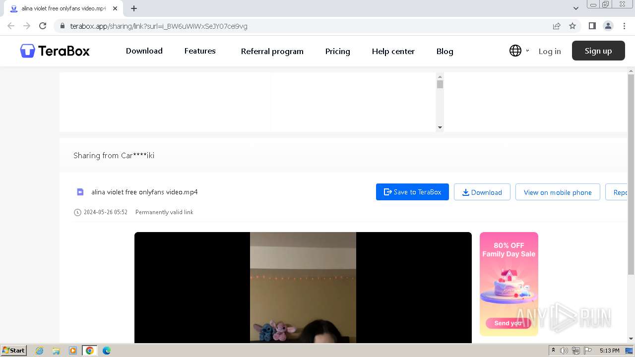635x357 pixels.
Task: Click the share page icon in address bar
Action: coord(557,26)
